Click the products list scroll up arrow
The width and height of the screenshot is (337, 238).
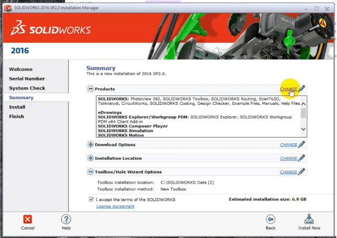coord(303,104)
